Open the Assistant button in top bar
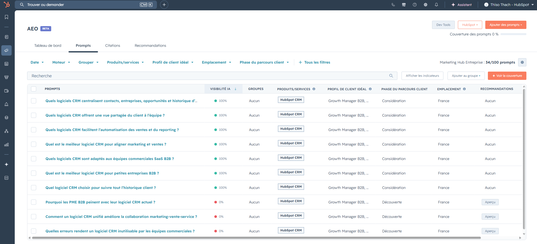This screenshot has width=537, height=244. [462, 5]
